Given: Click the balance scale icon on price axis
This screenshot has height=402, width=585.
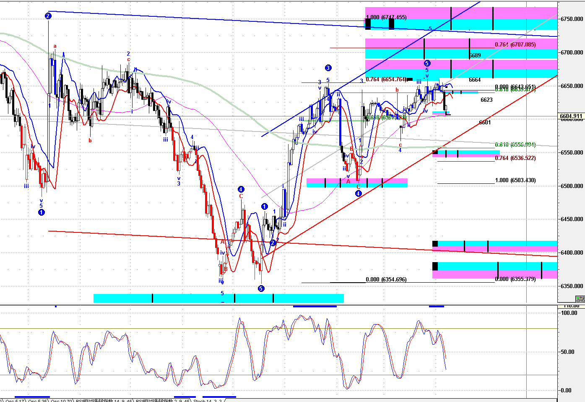Looking at the screenshot, I should click(x=580, y=299).
